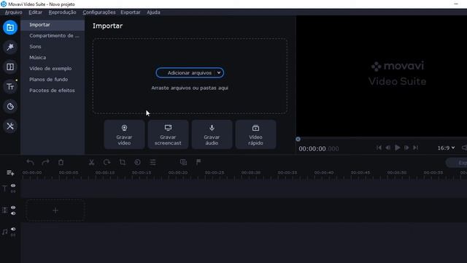Screen dimensions: 467x263
Task: Click the play button in preview
Action: [397, 148]
